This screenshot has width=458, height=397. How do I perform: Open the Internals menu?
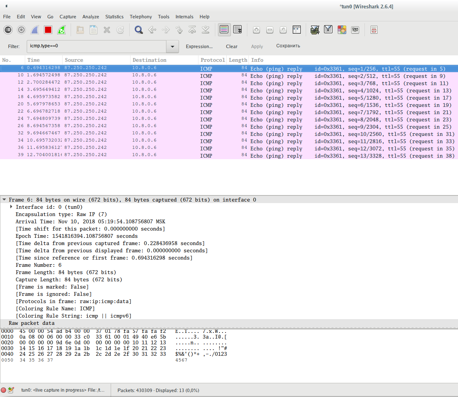184,17
